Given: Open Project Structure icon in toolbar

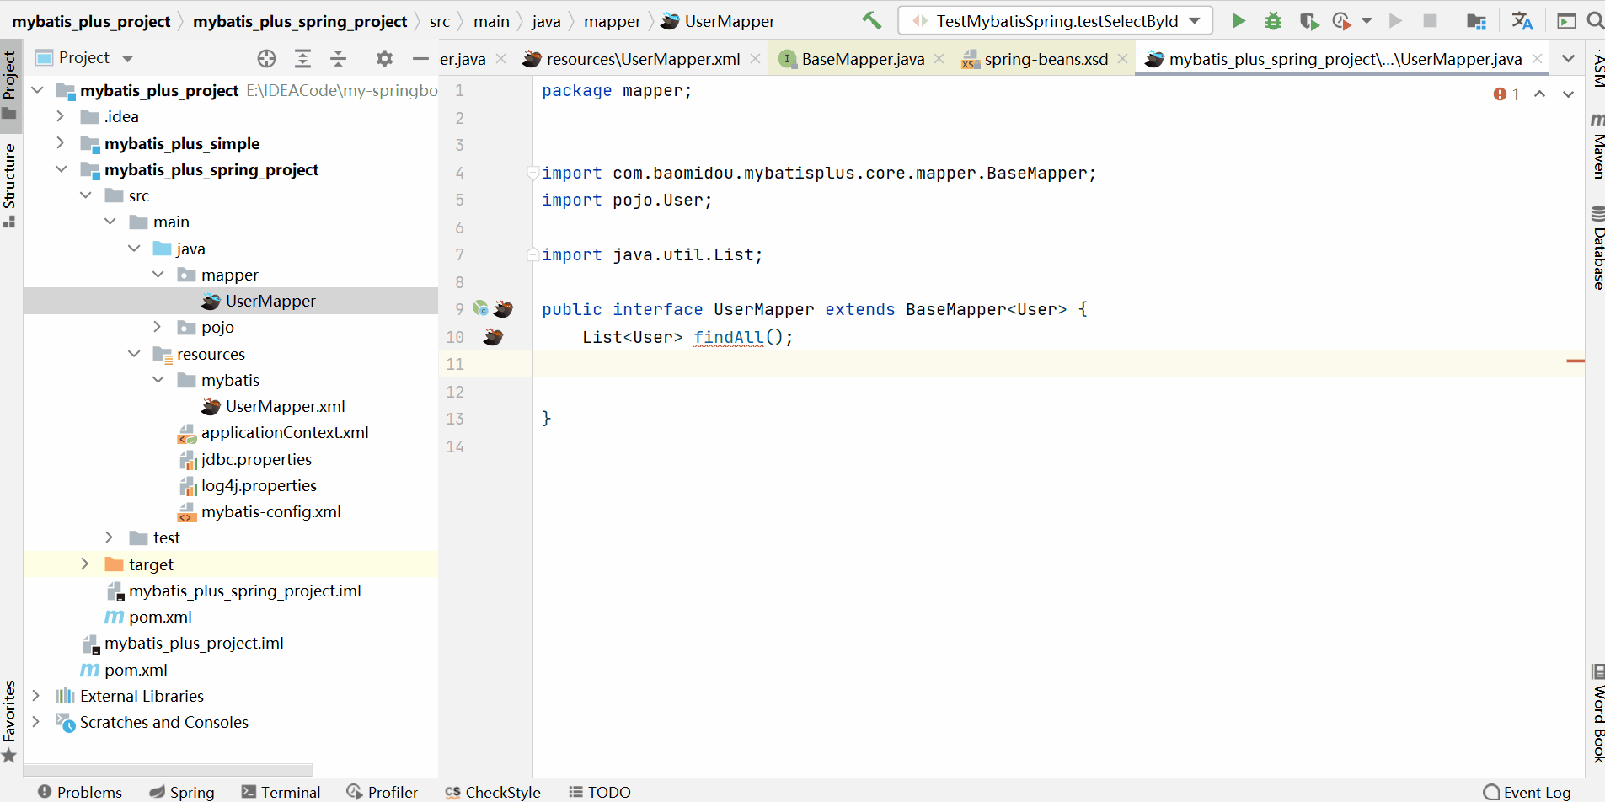Looking at the screenshot, I should pyautogui.click(x=1476, y=21).
